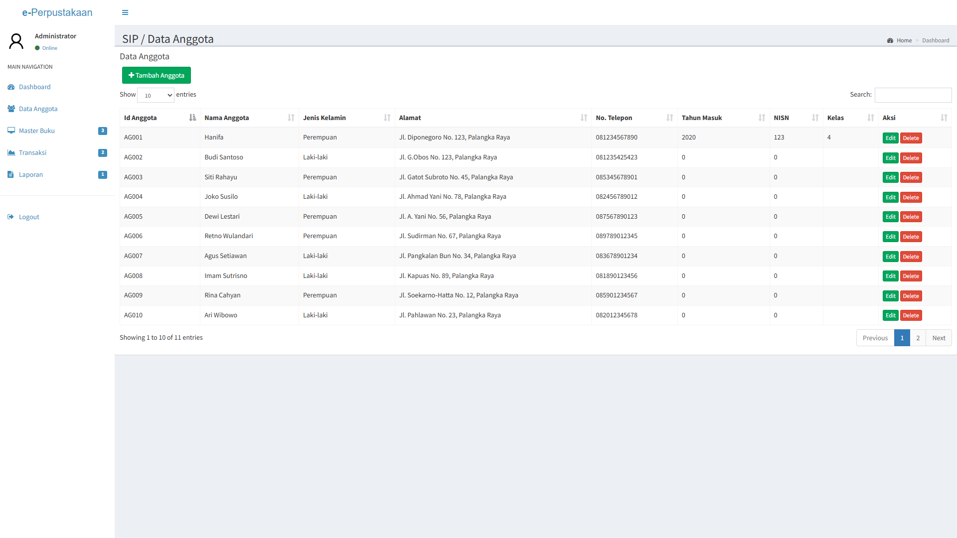Click the Transaksi chart icon

click(x=11, y=152)
